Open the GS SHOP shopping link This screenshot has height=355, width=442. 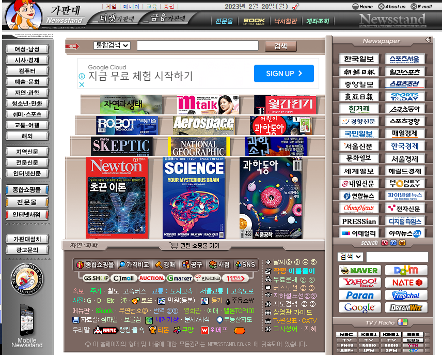(96, 278)
